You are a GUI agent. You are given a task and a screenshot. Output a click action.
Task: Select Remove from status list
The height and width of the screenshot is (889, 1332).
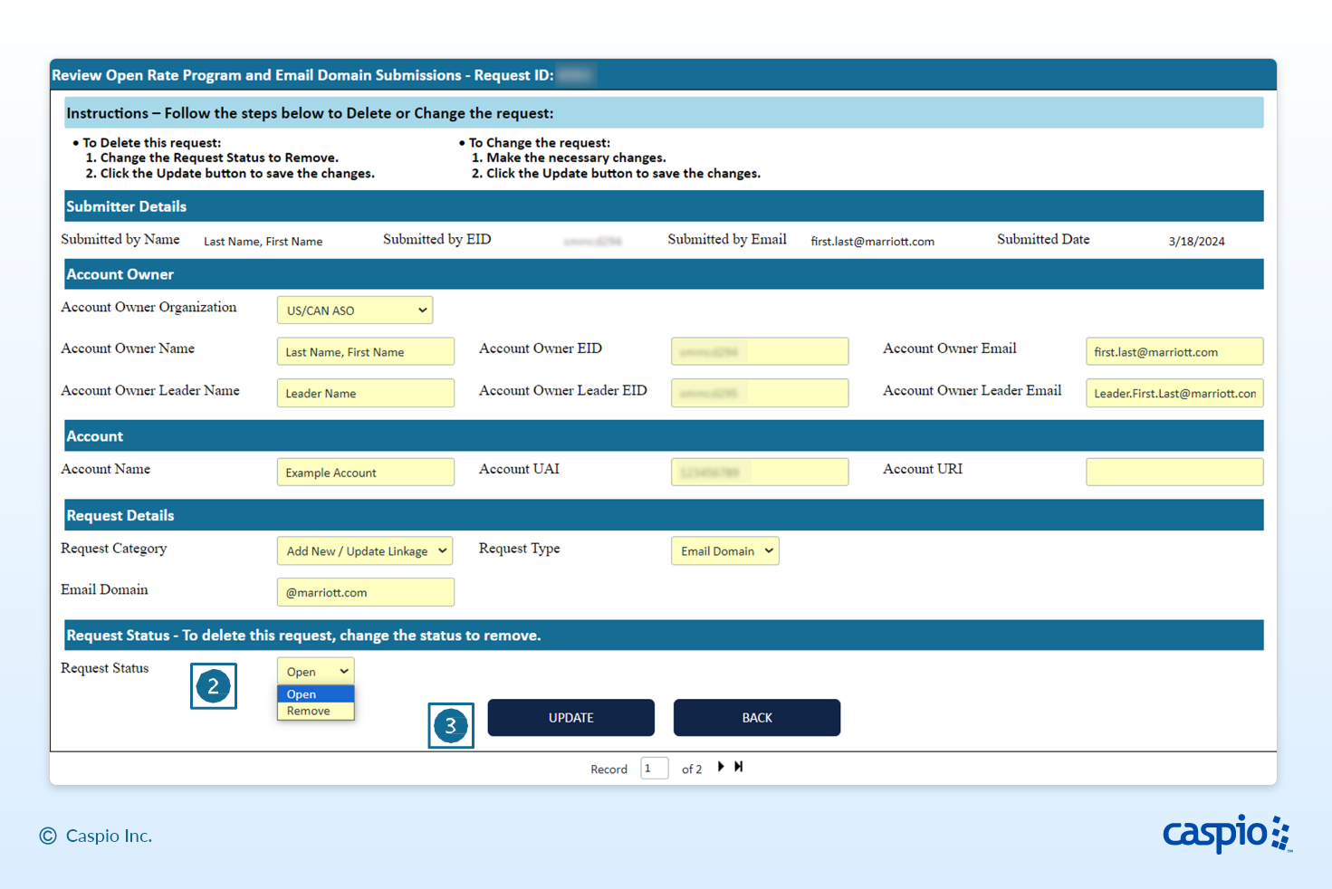click(309, 712)
